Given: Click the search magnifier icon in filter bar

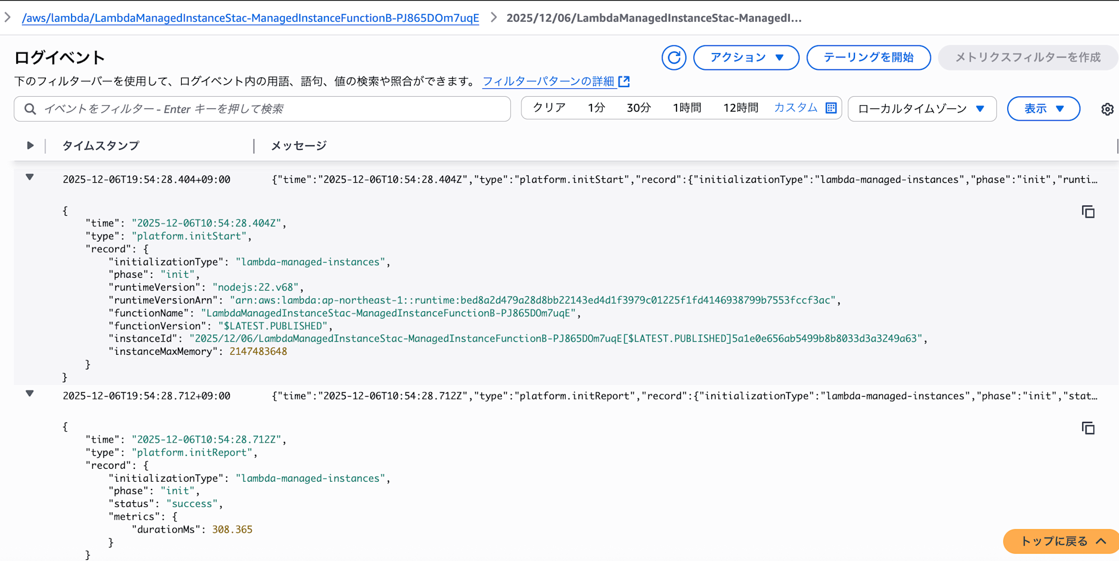Looking at the screenshot, I should 30,109.
